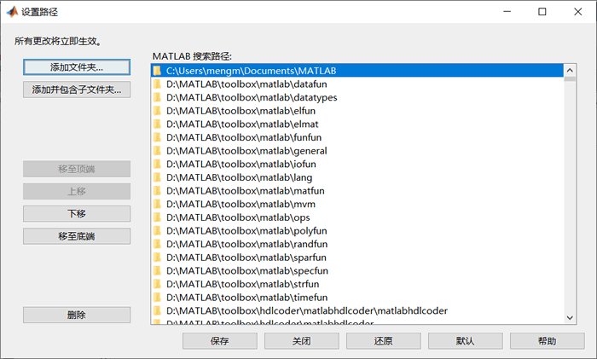This screenshot has width=597, height=359.
Task: Close the dialog via 关闭 button
Action: (x=302, y=341)
